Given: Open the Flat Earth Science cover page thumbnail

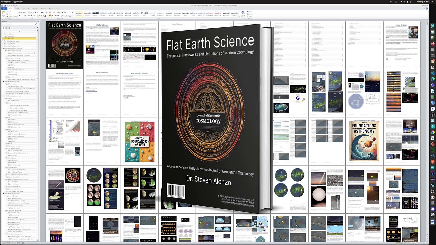Looking at the screenshot, I should [x=65, y=45].
